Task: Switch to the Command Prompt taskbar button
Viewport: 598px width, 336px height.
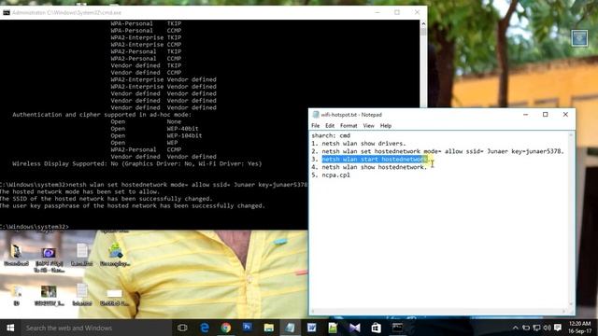Action: (397, 328)
